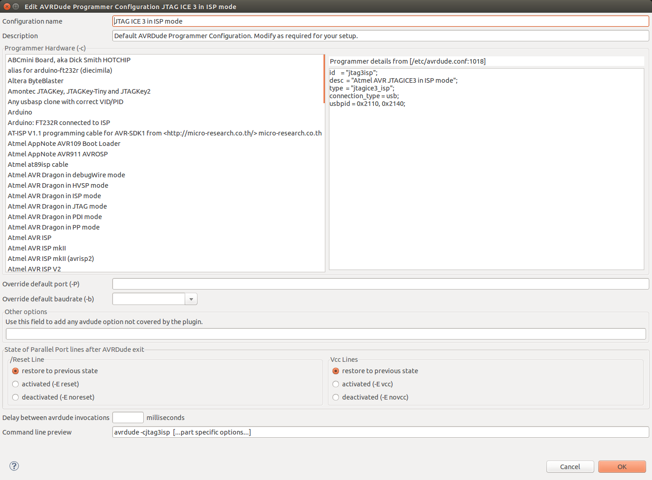
Task: Select Amontec JTAGKey, JTAGKey-Tiny and JTAGKey2
Action: coord(164,91)
